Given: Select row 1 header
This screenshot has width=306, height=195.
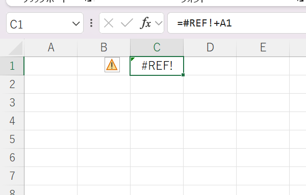Looking at the screenshot, I should (12, 66).
